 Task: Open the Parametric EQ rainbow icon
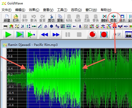103,26
